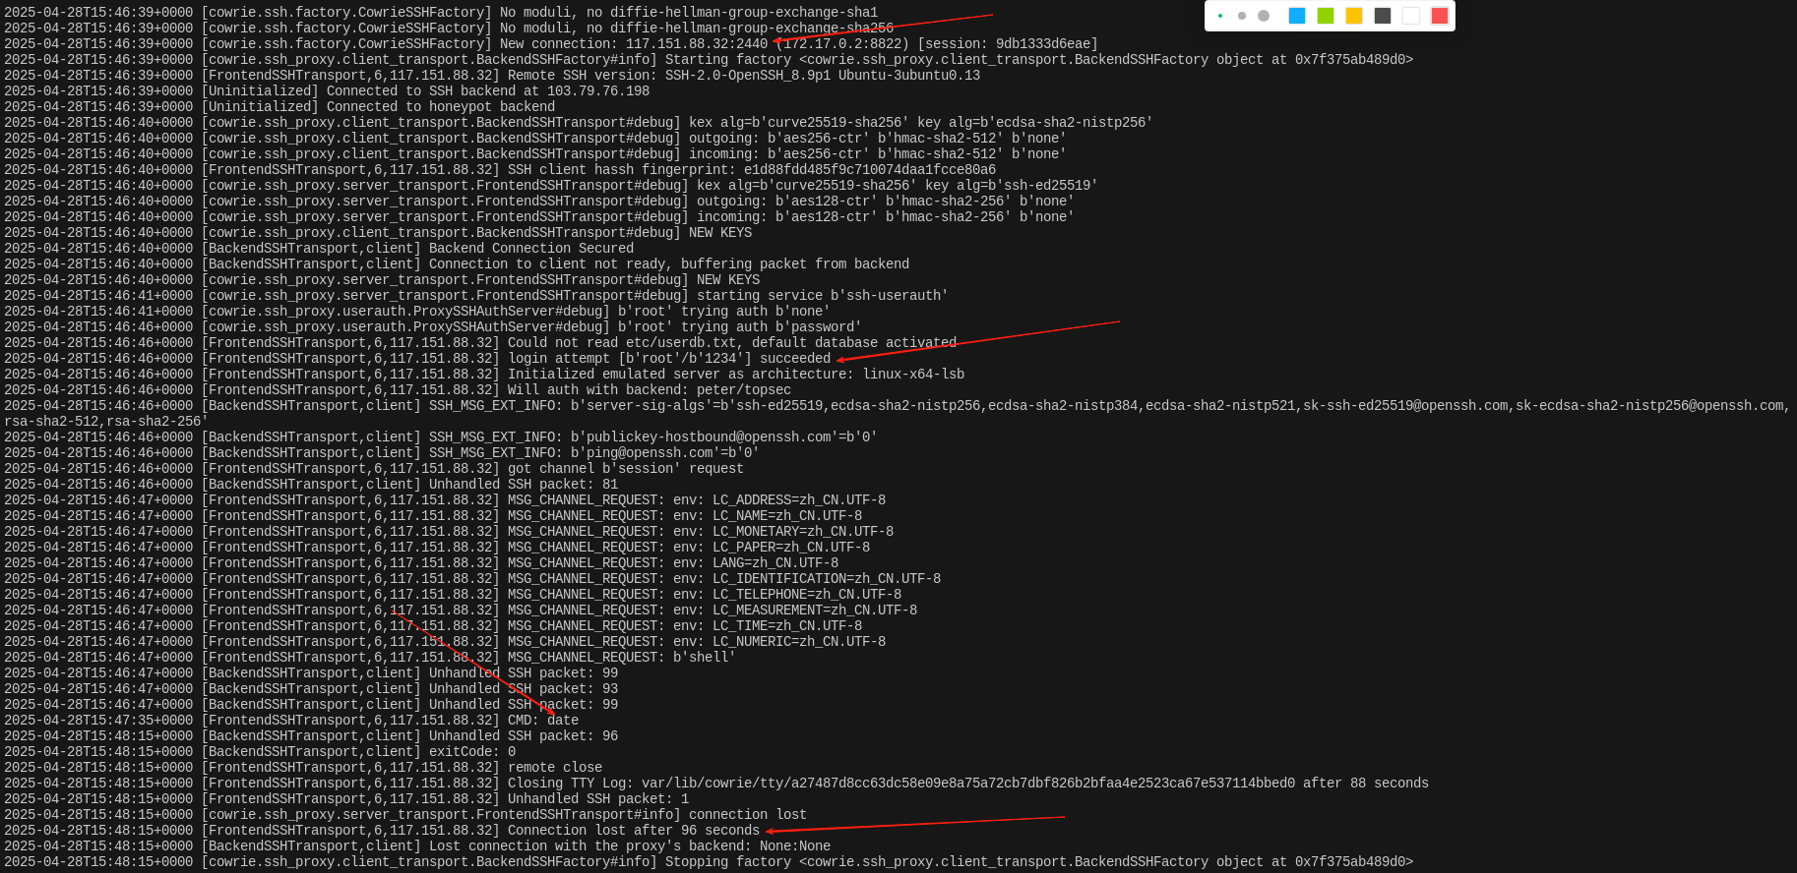Click the 'CMD: date' log entry
The height and width of the screenshot is (873, 1797).
coord(543,721)
